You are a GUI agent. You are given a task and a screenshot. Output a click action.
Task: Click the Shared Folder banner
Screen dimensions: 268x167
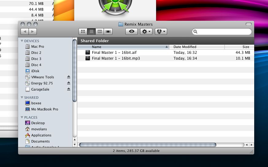click(166, 41)
